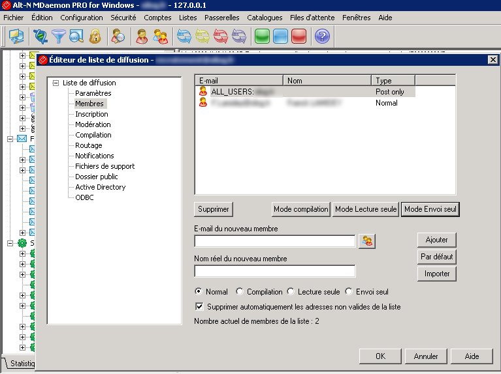
Task: Click the Par défaut button
Action: click(x=436, y=257)
